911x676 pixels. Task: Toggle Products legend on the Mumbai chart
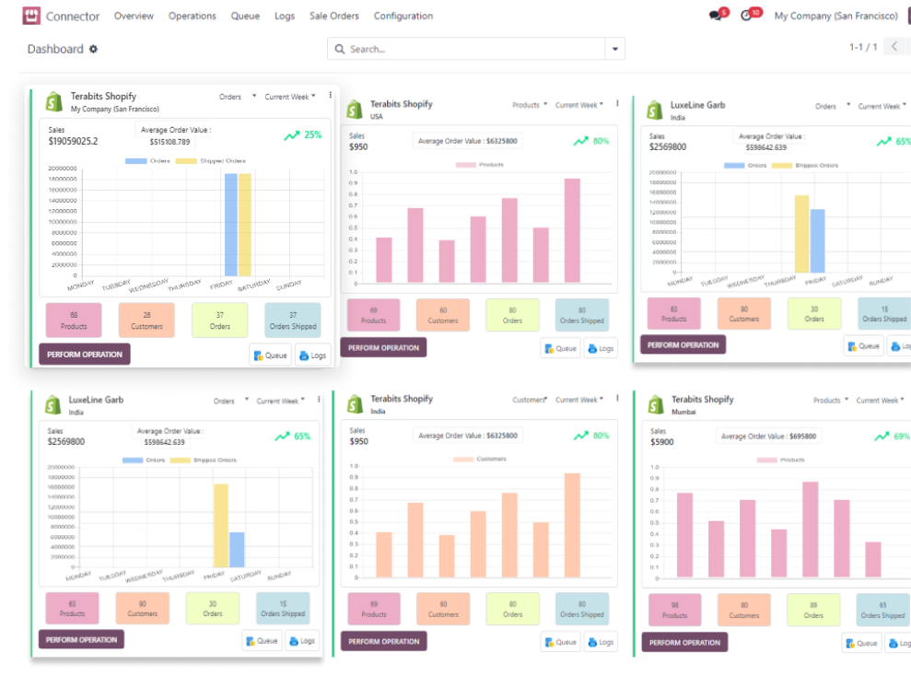point(780,460)
